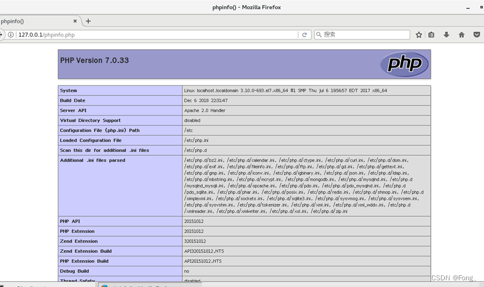Click the site information icon in the address bar
The width and height of the screenshot is (484, 287).
coord(11,35)
